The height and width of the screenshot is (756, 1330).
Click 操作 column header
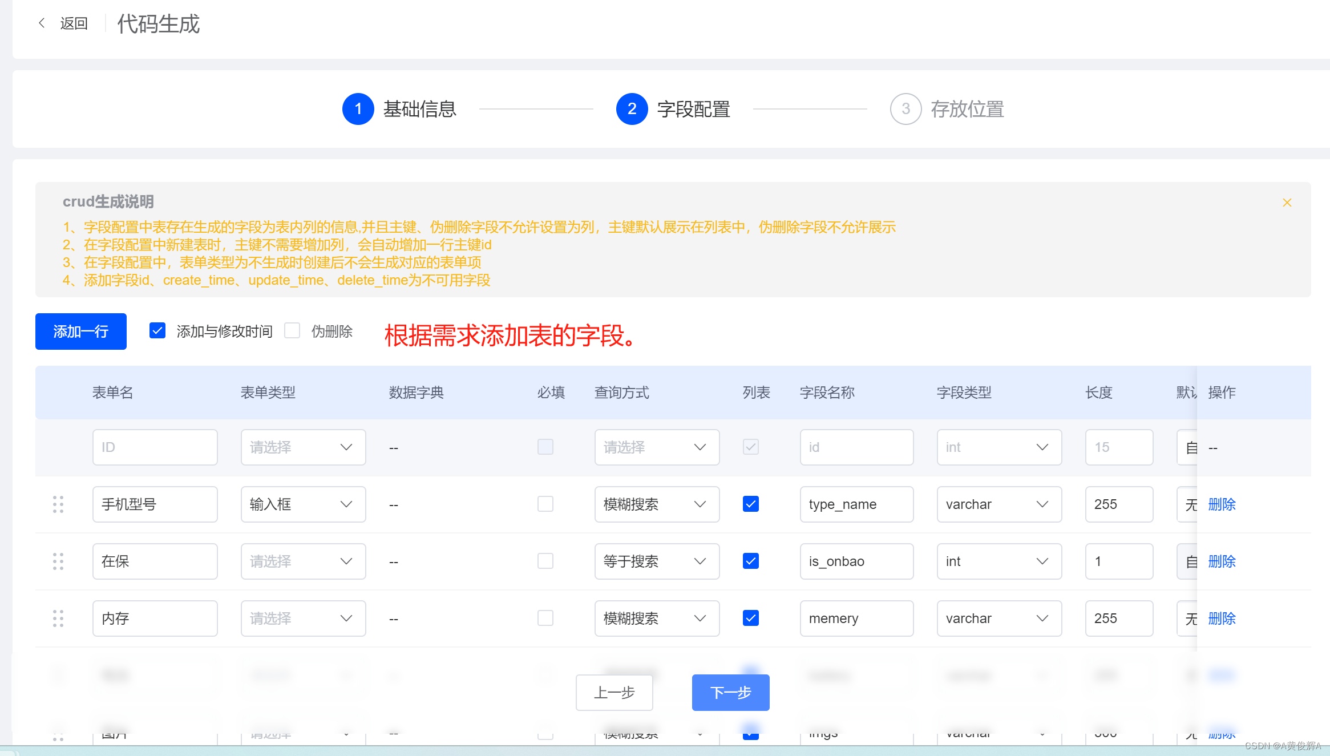click(1222, 393)
